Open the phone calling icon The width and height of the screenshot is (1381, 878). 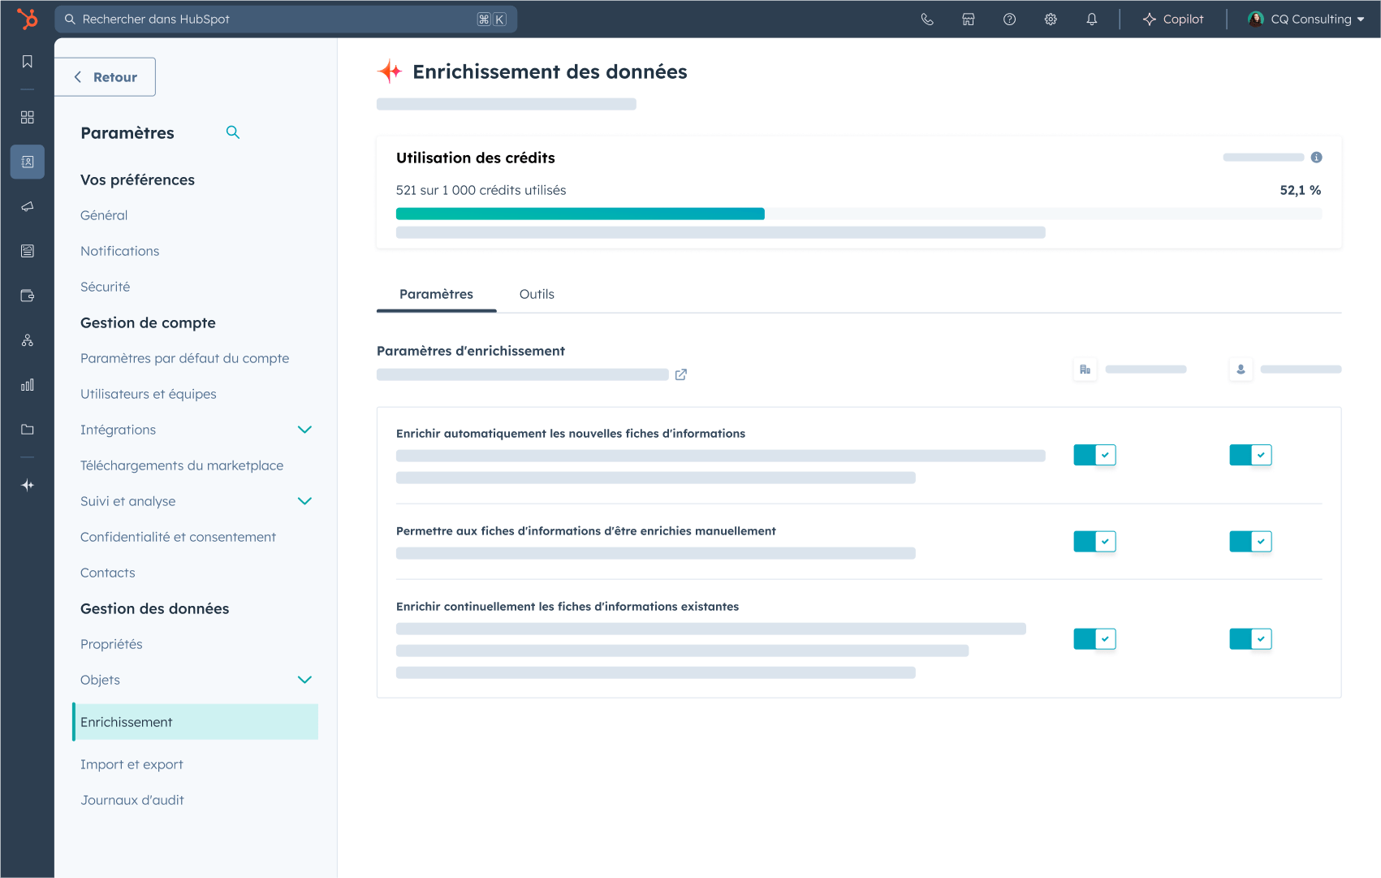(x=927, y=19)
